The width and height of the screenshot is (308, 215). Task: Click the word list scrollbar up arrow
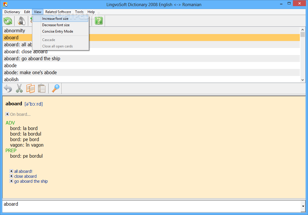(x=302, y=30)
